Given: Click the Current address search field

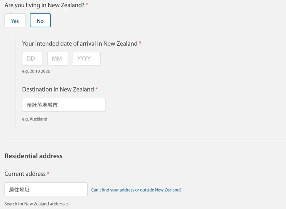Looking at the screenshot, I should [46, 189].
